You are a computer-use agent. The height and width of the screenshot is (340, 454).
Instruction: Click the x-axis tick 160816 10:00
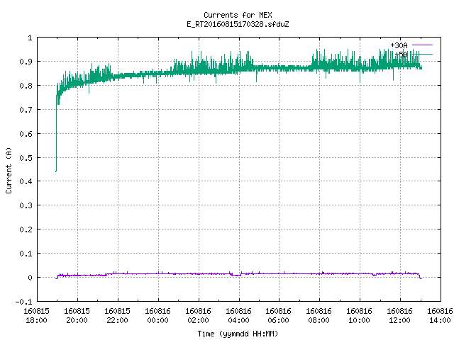[360, 316]
